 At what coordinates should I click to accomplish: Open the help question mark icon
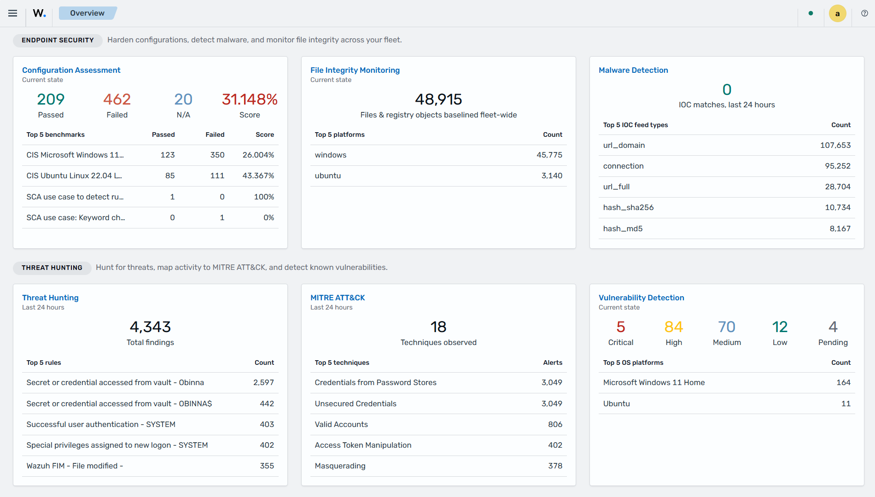864,13
